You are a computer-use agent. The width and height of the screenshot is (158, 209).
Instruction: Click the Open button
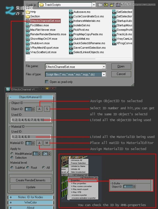point(121,66)
